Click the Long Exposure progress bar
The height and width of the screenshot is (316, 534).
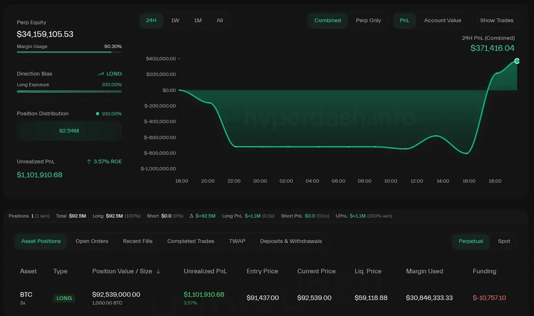69,92
